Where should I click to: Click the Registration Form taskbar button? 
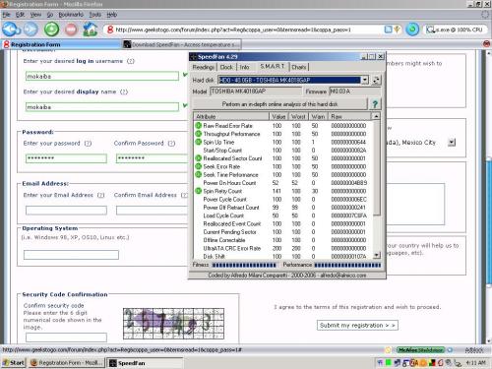(67, 363)
